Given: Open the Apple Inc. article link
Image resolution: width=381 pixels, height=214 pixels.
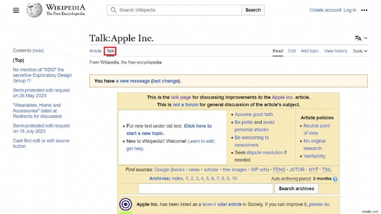Looking at the screenshot, I should click(x=282, y=97).
